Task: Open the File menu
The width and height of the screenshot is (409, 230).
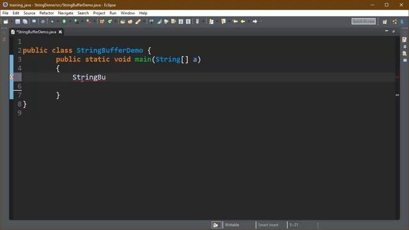Action: pyautogui.click(x=5, y=13)
